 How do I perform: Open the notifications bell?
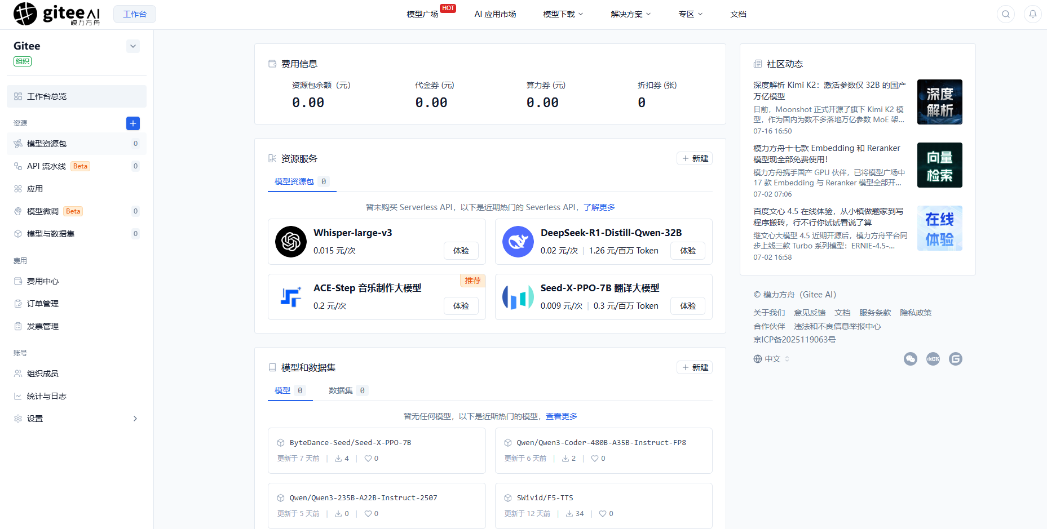click(1033, 14)
